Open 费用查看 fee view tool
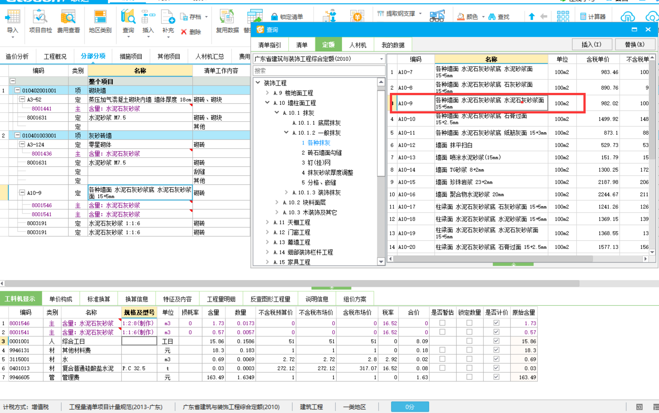The image size is (659, 413). coord(68,21)
